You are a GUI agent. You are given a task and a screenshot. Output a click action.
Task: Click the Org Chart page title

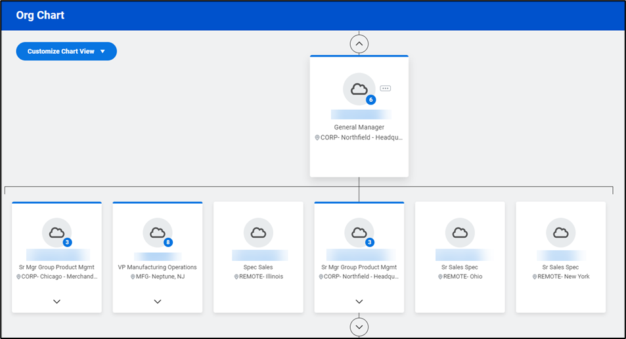click(x=40, y=15)
